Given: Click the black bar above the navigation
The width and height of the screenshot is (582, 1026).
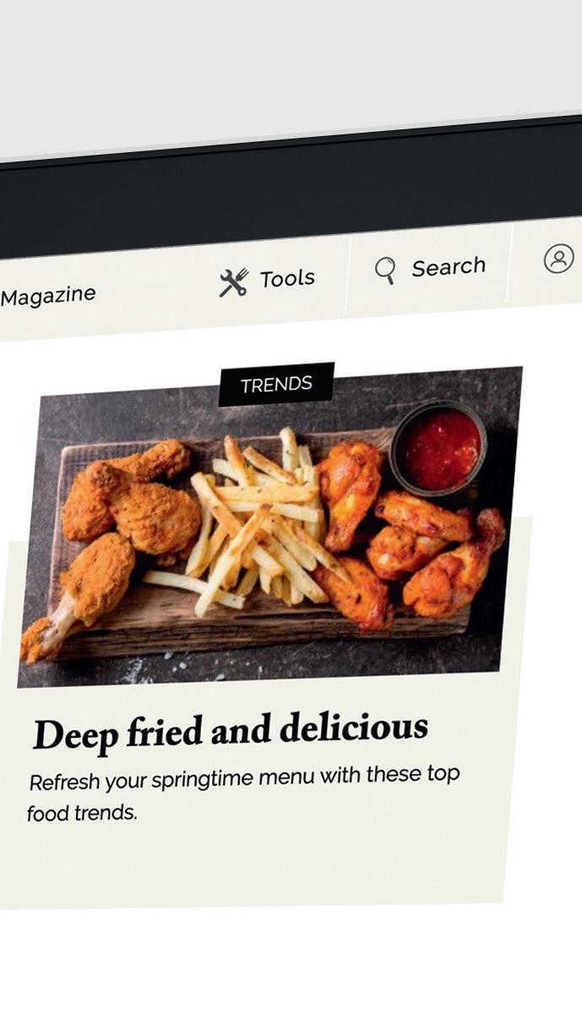Looking at the screenshot, I should tap(291, 196).
